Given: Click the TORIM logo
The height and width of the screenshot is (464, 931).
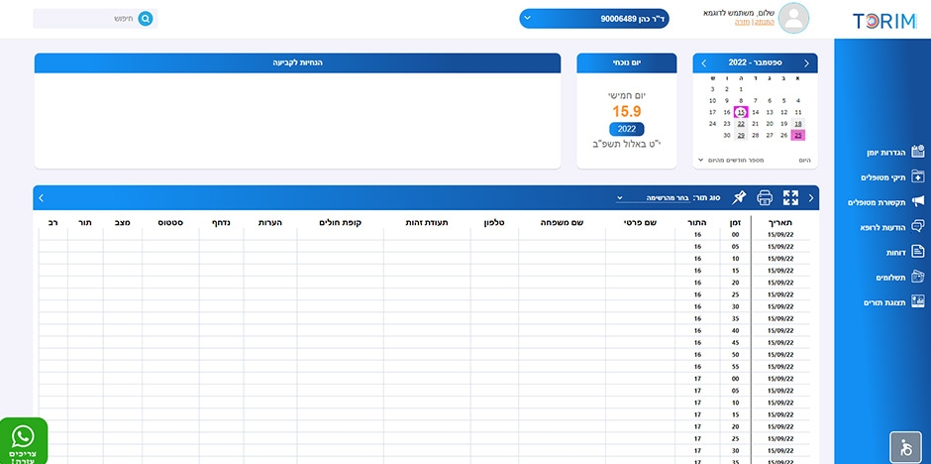Looking at the screenshot, I should [x=883, y=21].
